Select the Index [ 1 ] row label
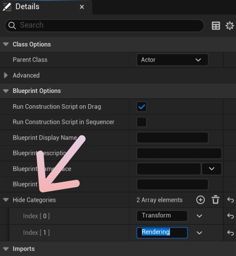Screen dimensions: 236x256 36,233
